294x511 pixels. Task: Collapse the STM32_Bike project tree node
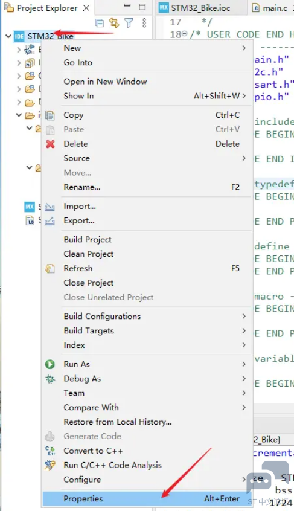point(8,36)
